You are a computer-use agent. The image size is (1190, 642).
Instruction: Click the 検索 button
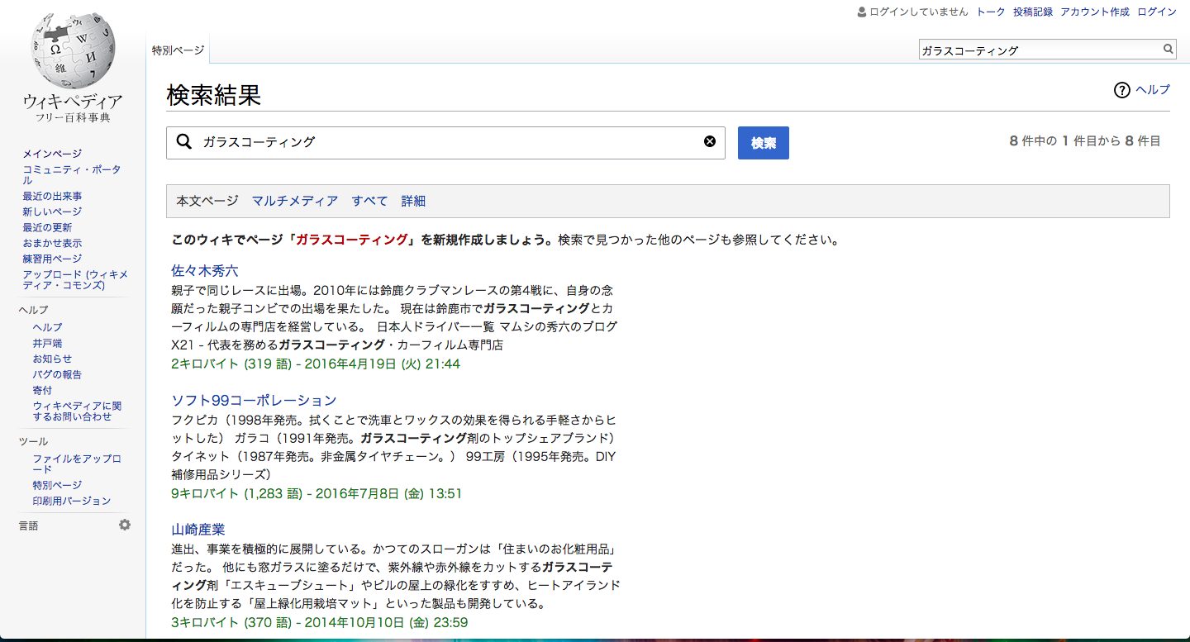(764, 143)
